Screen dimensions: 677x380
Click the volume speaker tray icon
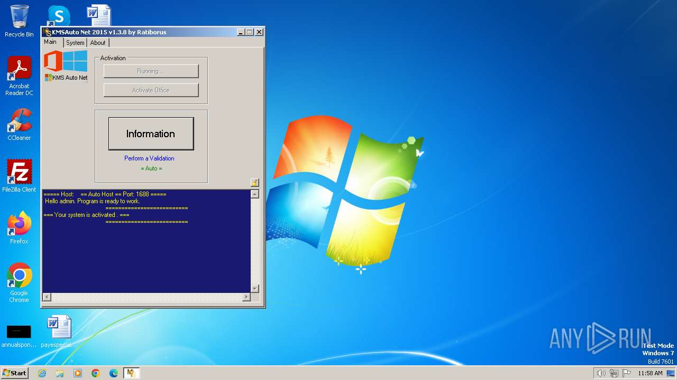pos(601,373)
